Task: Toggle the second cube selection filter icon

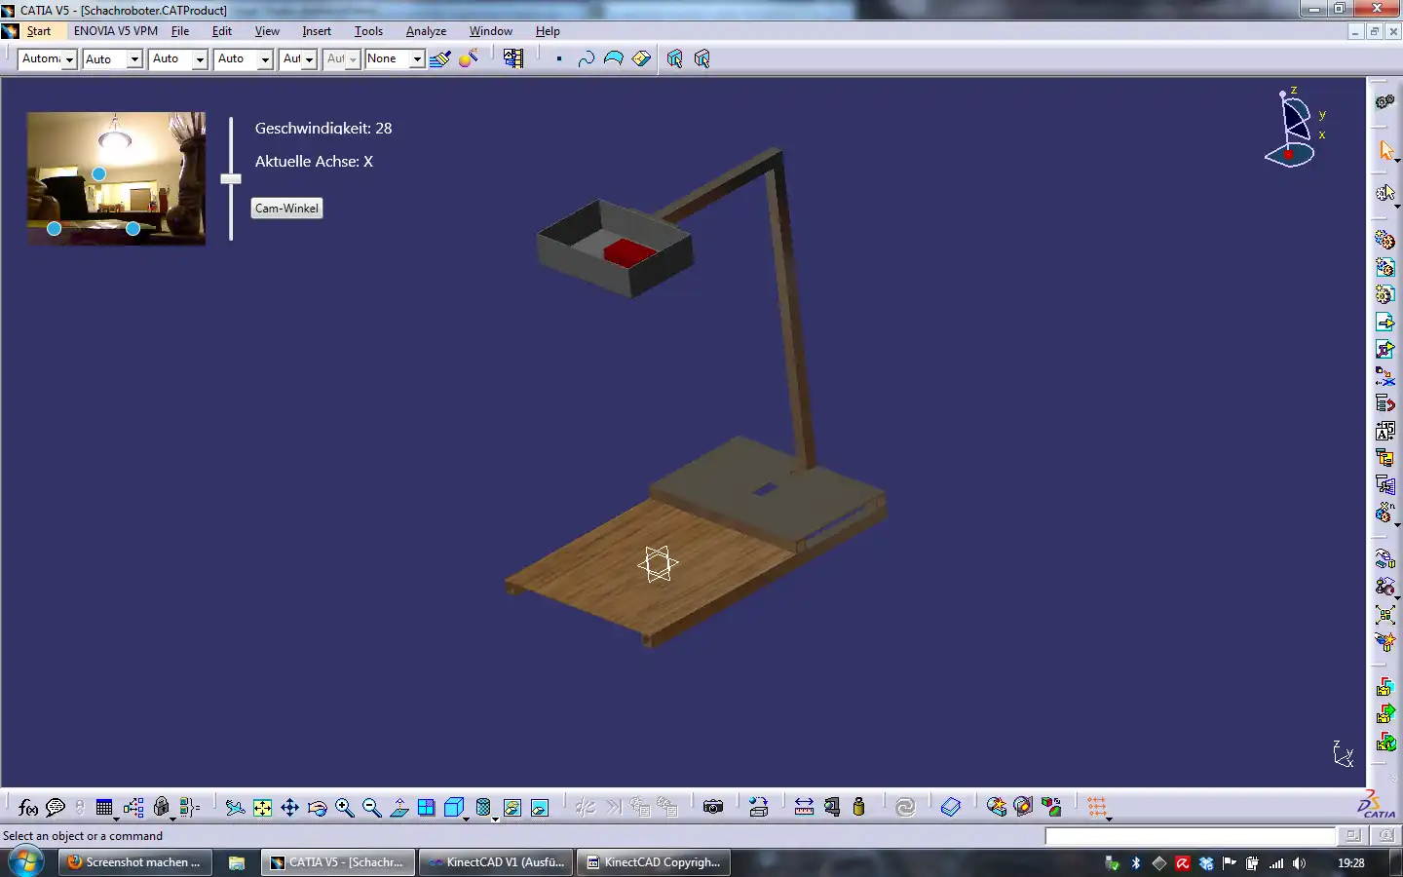Action: coord(701,58)
